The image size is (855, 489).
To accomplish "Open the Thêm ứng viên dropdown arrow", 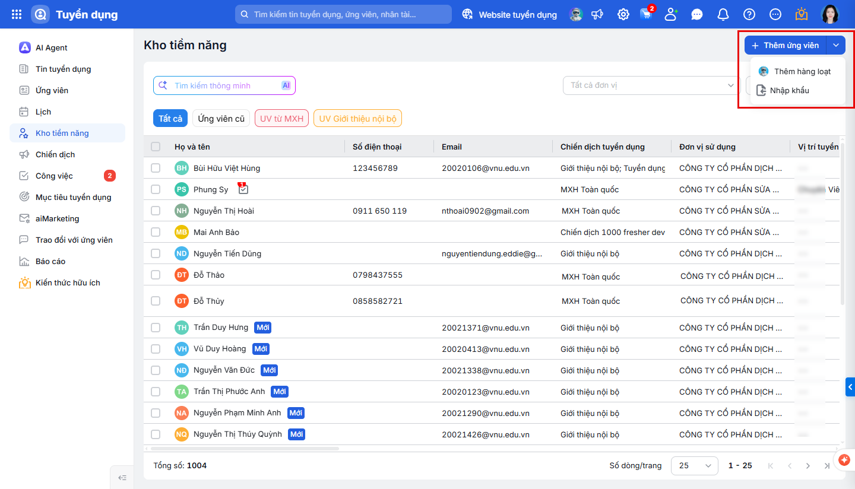I will [836, 45].
